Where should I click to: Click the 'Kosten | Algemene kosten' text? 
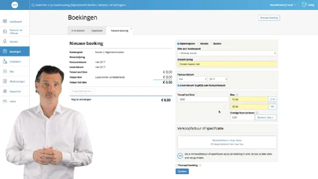point(109,52)
